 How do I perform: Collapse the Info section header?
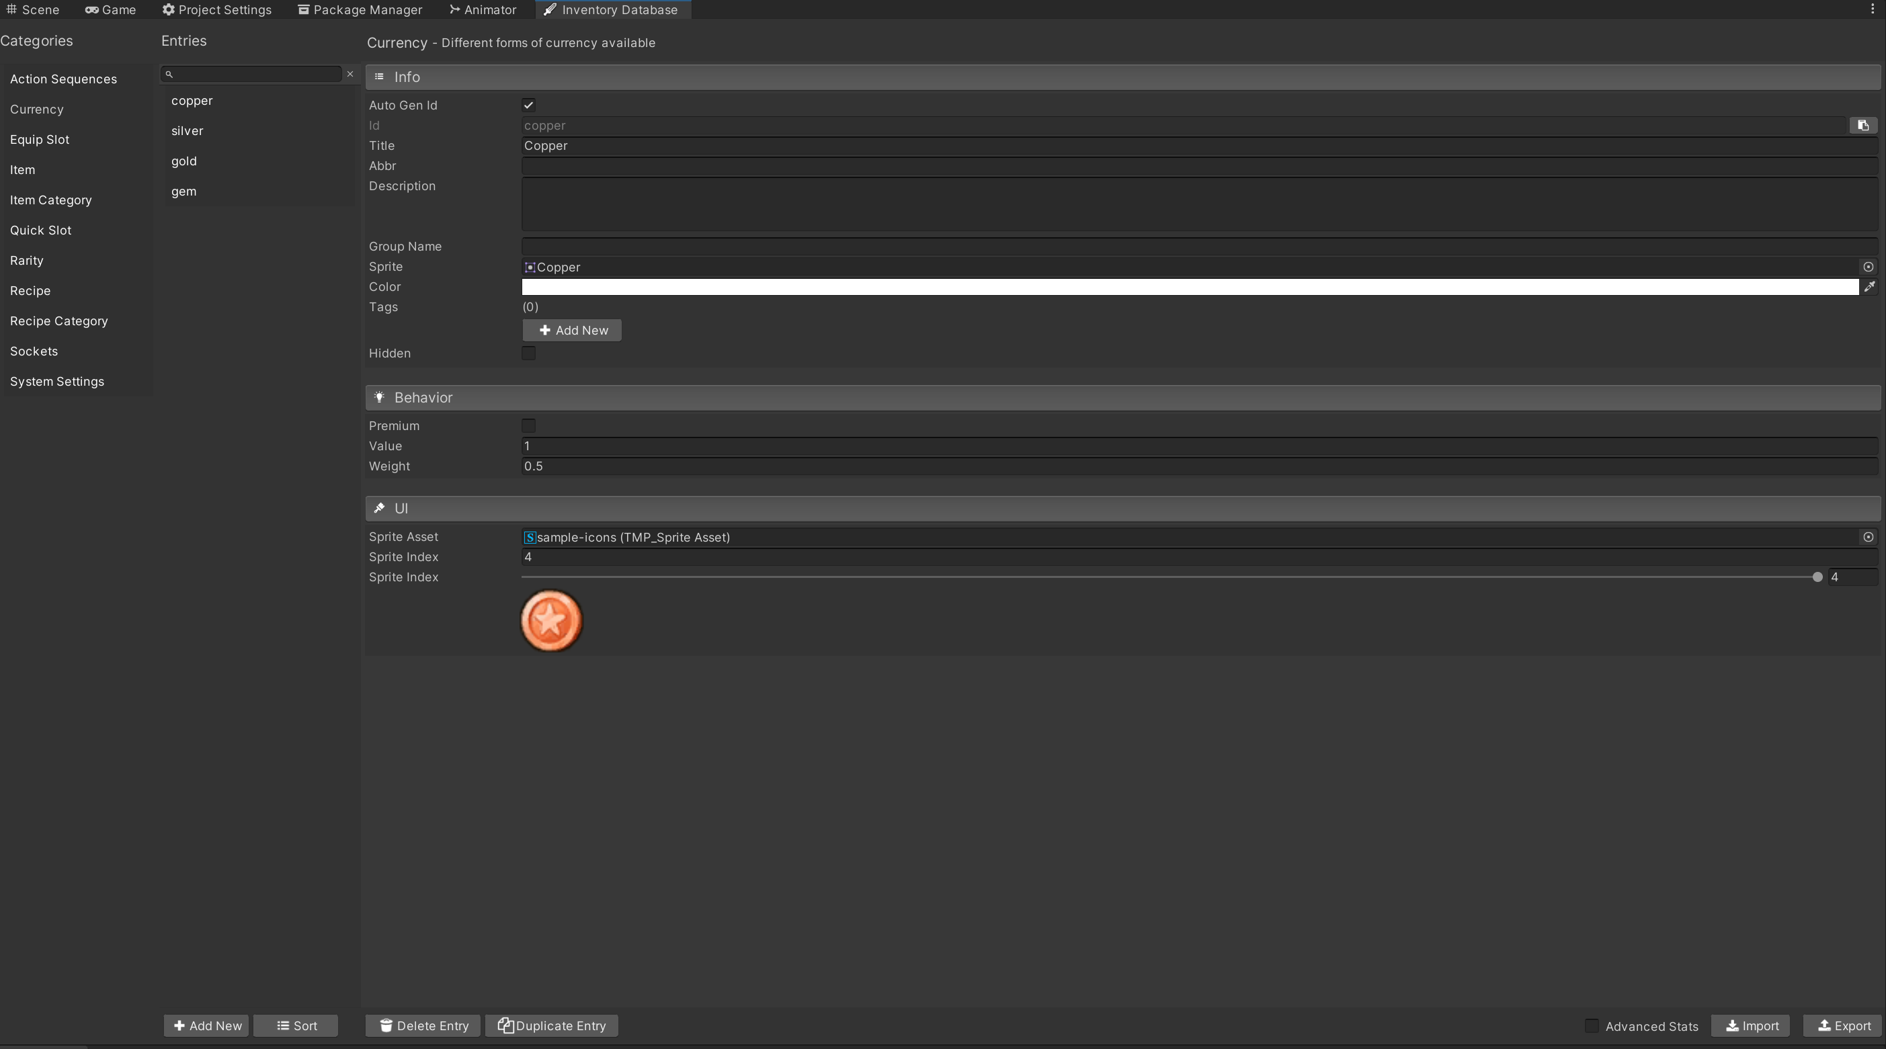point(407,77)
